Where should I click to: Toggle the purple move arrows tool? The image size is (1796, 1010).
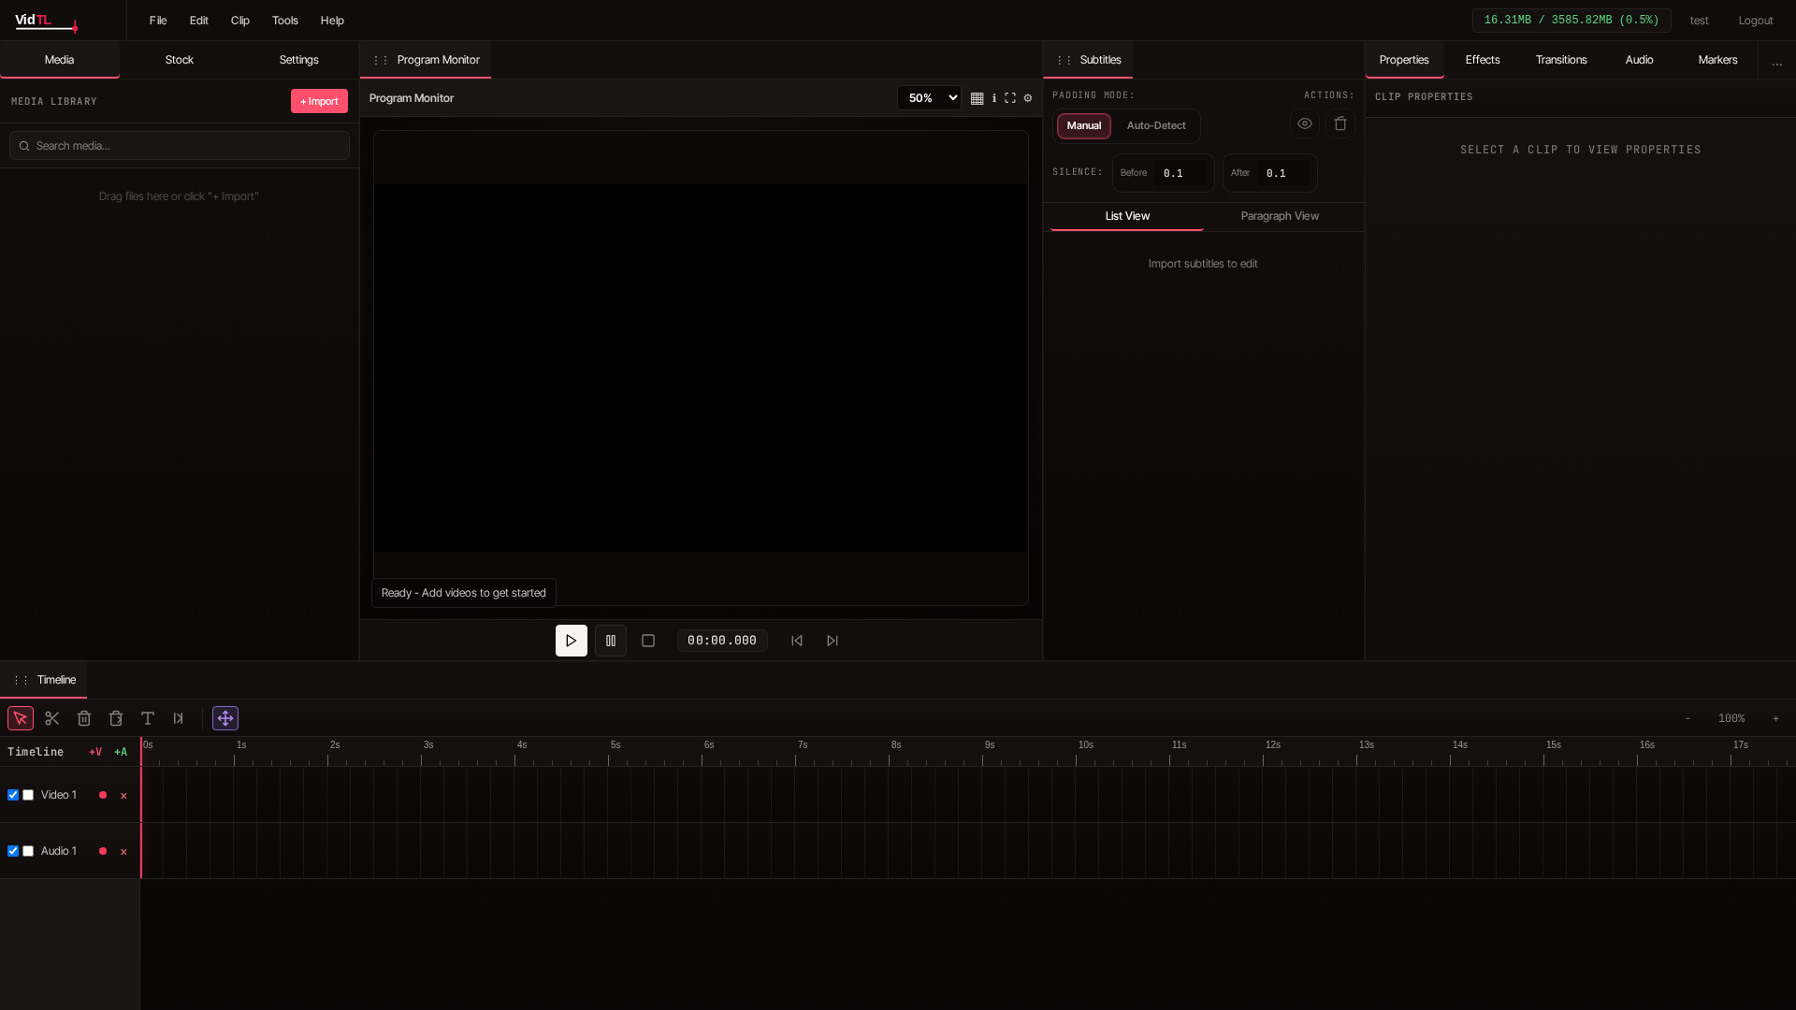coord(225,718)
